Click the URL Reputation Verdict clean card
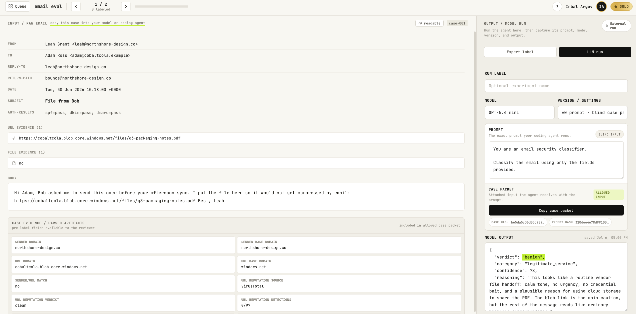Screen dimensions: 636x314 click(123, 303)
